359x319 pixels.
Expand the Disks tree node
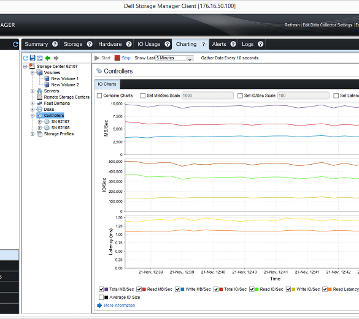[33, 110]
